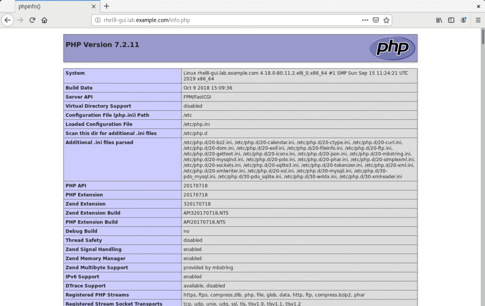Click the /etc/php.ini loaded configuration value

pyautogui.click(x=197, y=124)
